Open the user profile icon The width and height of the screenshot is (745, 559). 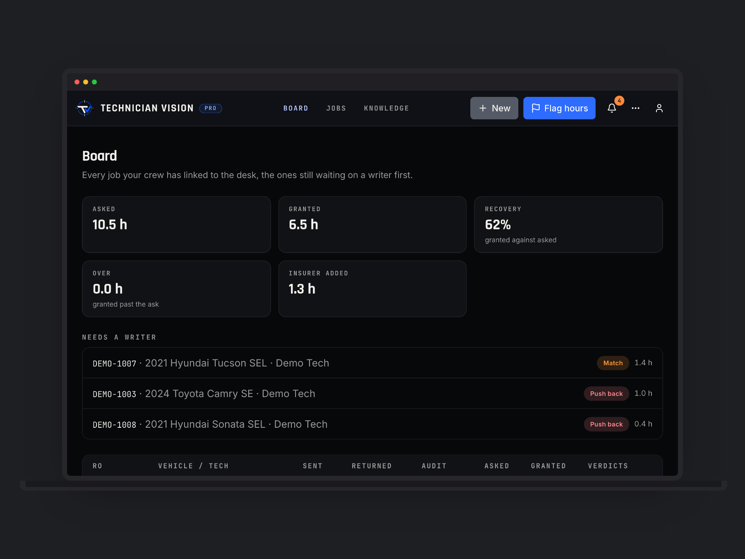[x=659, y=108]
